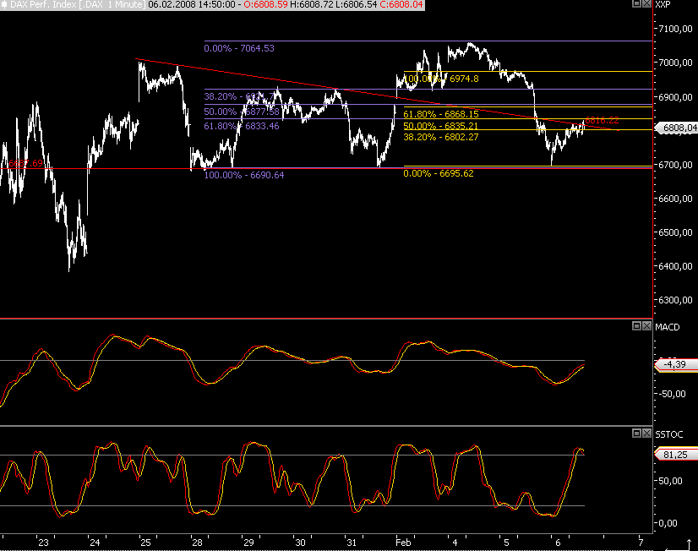This screenshot has height=551, width=698.
Task: Close the SSTOC indicator pane
Action: (x=646, y=433)
